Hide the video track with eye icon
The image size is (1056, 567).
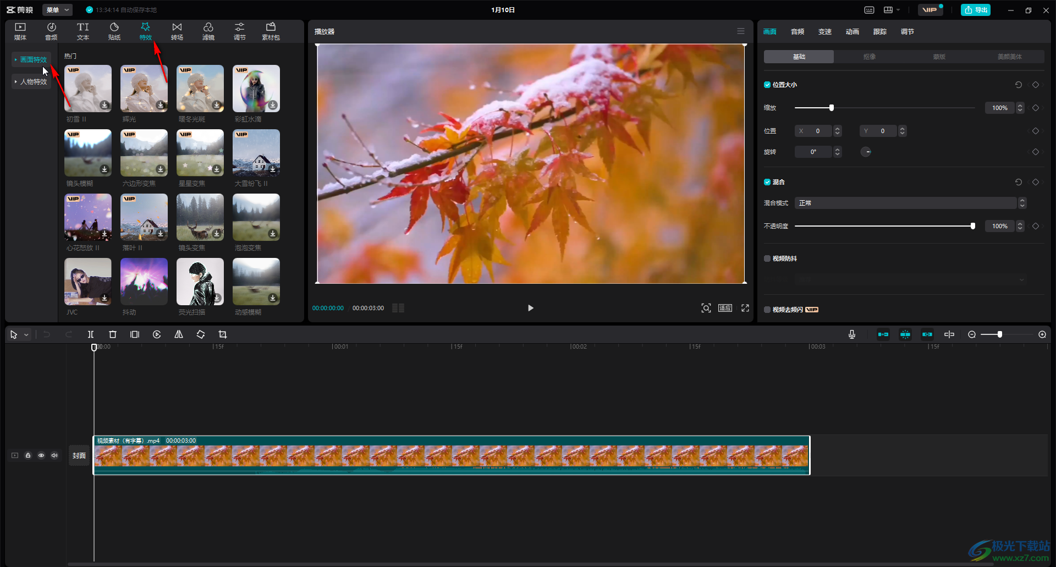41,455
